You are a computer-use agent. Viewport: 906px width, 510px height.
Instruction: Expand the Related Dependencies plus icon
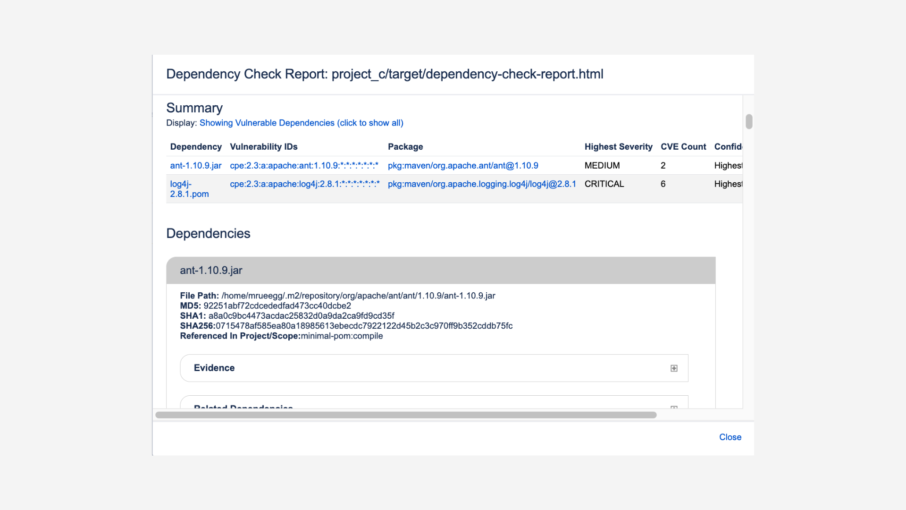coord(674,407)
